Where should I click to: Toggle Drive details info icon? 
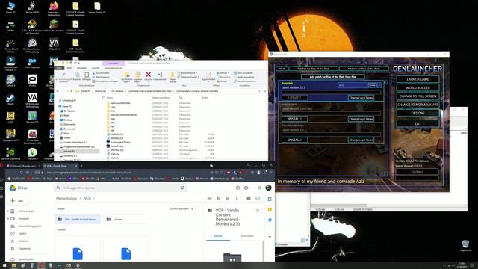[x=258, y=199]
